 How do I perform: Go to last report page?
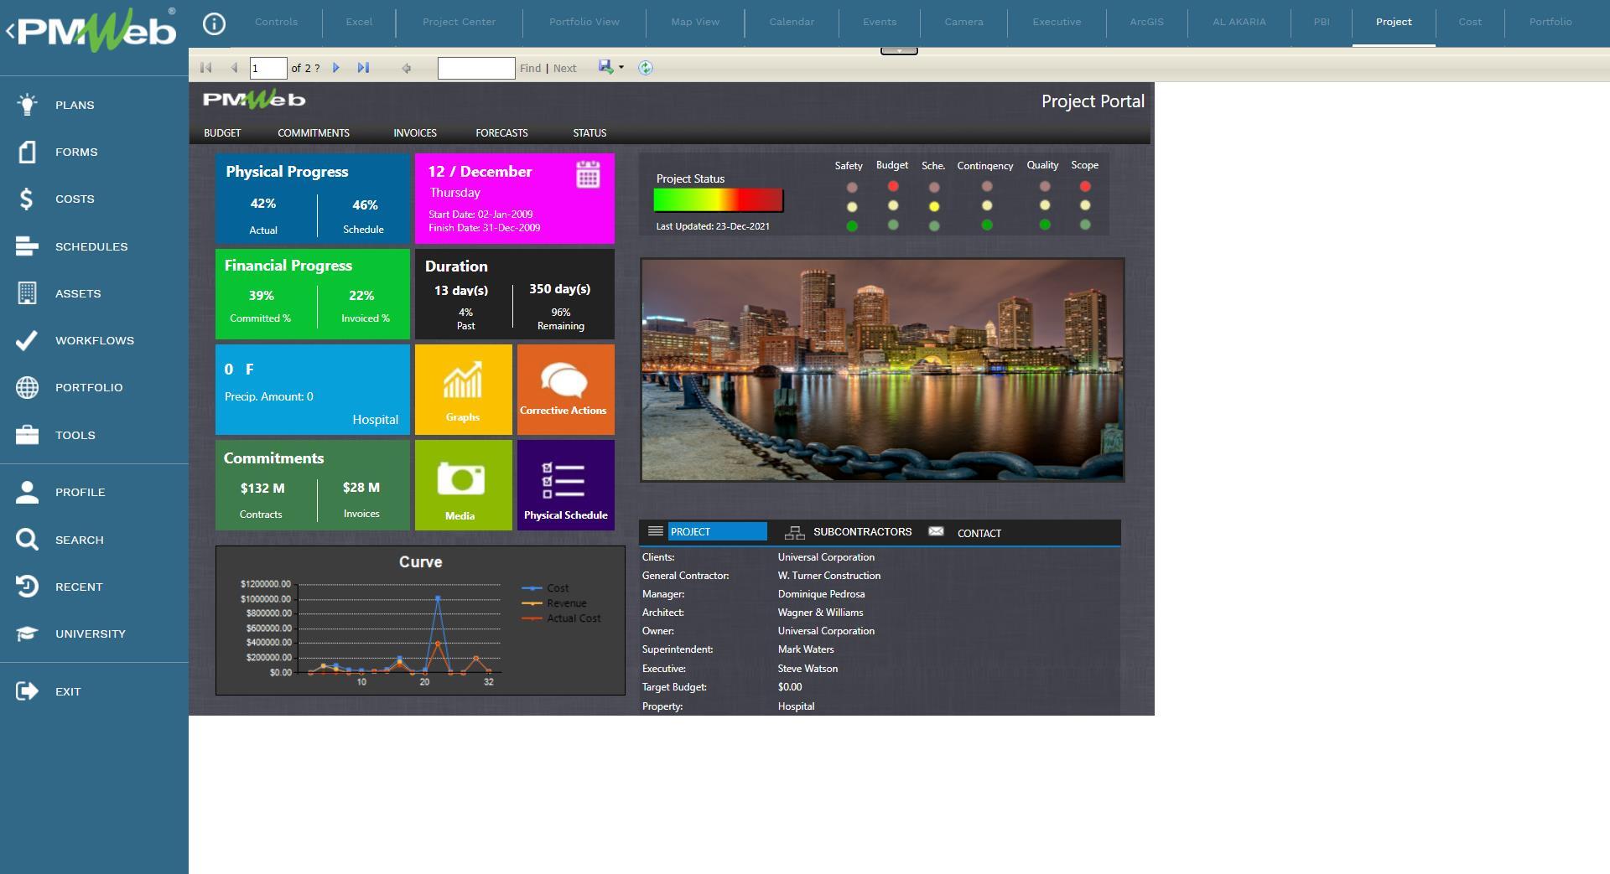(x=363, y=68)
